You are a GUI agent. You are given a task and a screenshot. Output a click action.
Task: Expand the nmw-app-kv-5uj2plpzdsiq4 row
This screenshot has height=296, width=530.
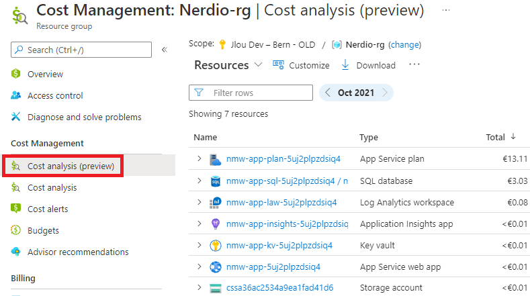coord(200,245)
